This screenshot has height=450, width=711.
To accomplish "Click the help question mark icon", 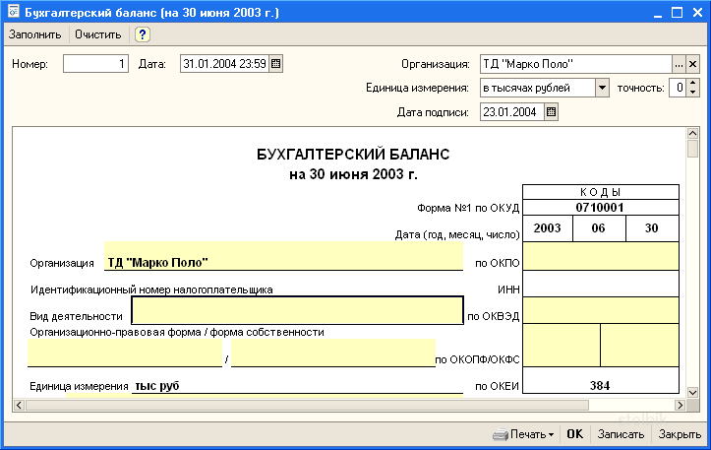I will [x=143, y=34].
